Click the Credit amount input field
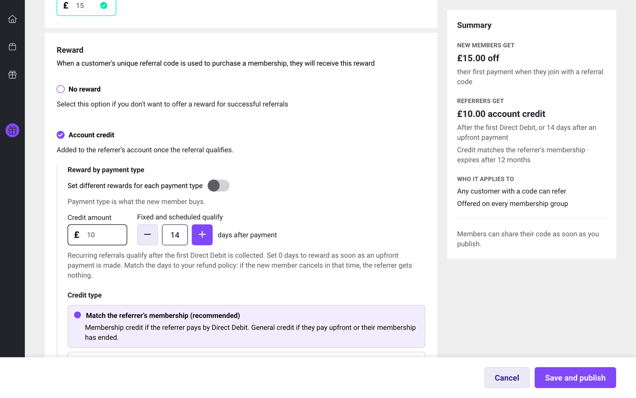Viewport: 636px width, 398px height. (97, 235)
